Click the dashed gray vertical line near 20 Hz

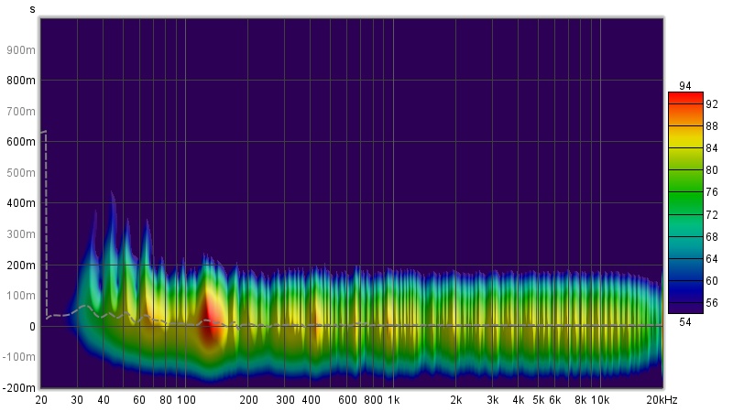pyautogui.click(x=44, y=220)
